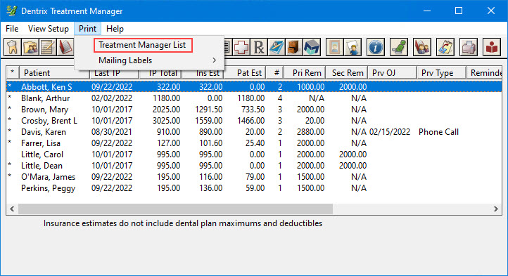Sort by the Patient column header
Viewport: 508px width, 276px height.
coord(54,73)
